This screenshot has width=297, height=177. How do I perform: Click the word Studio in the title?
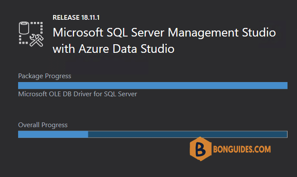(x=259, y=32)
